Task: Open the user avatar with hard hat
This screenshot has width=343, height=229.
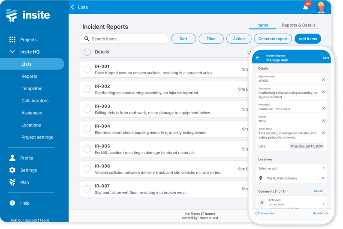Action: pos(321,7)
